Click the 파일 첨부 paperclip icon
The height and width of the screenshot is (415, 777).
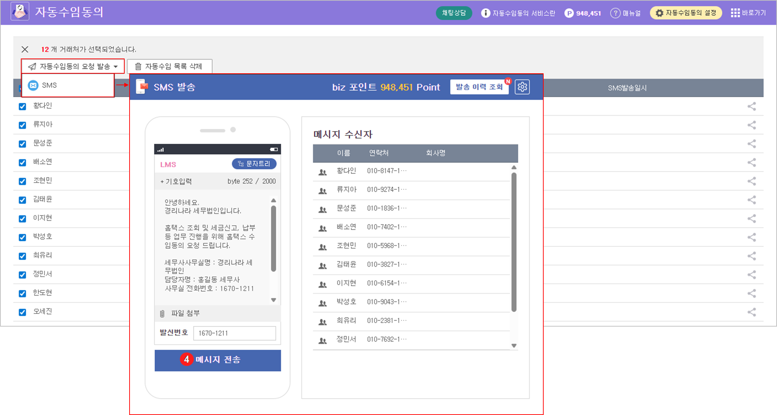tap(162, 314)
